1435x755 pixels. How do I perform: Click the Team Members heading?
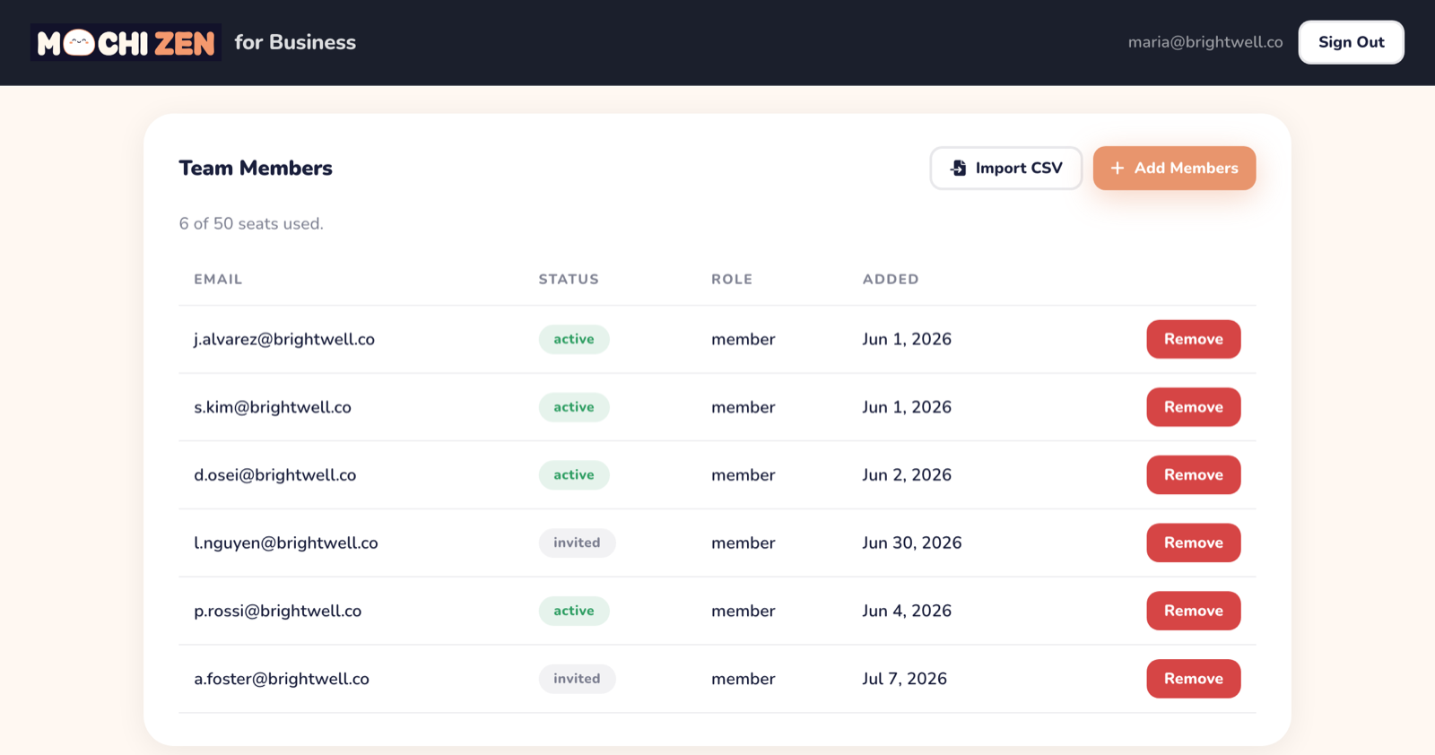pyautogui.click(x=256, y=168)
